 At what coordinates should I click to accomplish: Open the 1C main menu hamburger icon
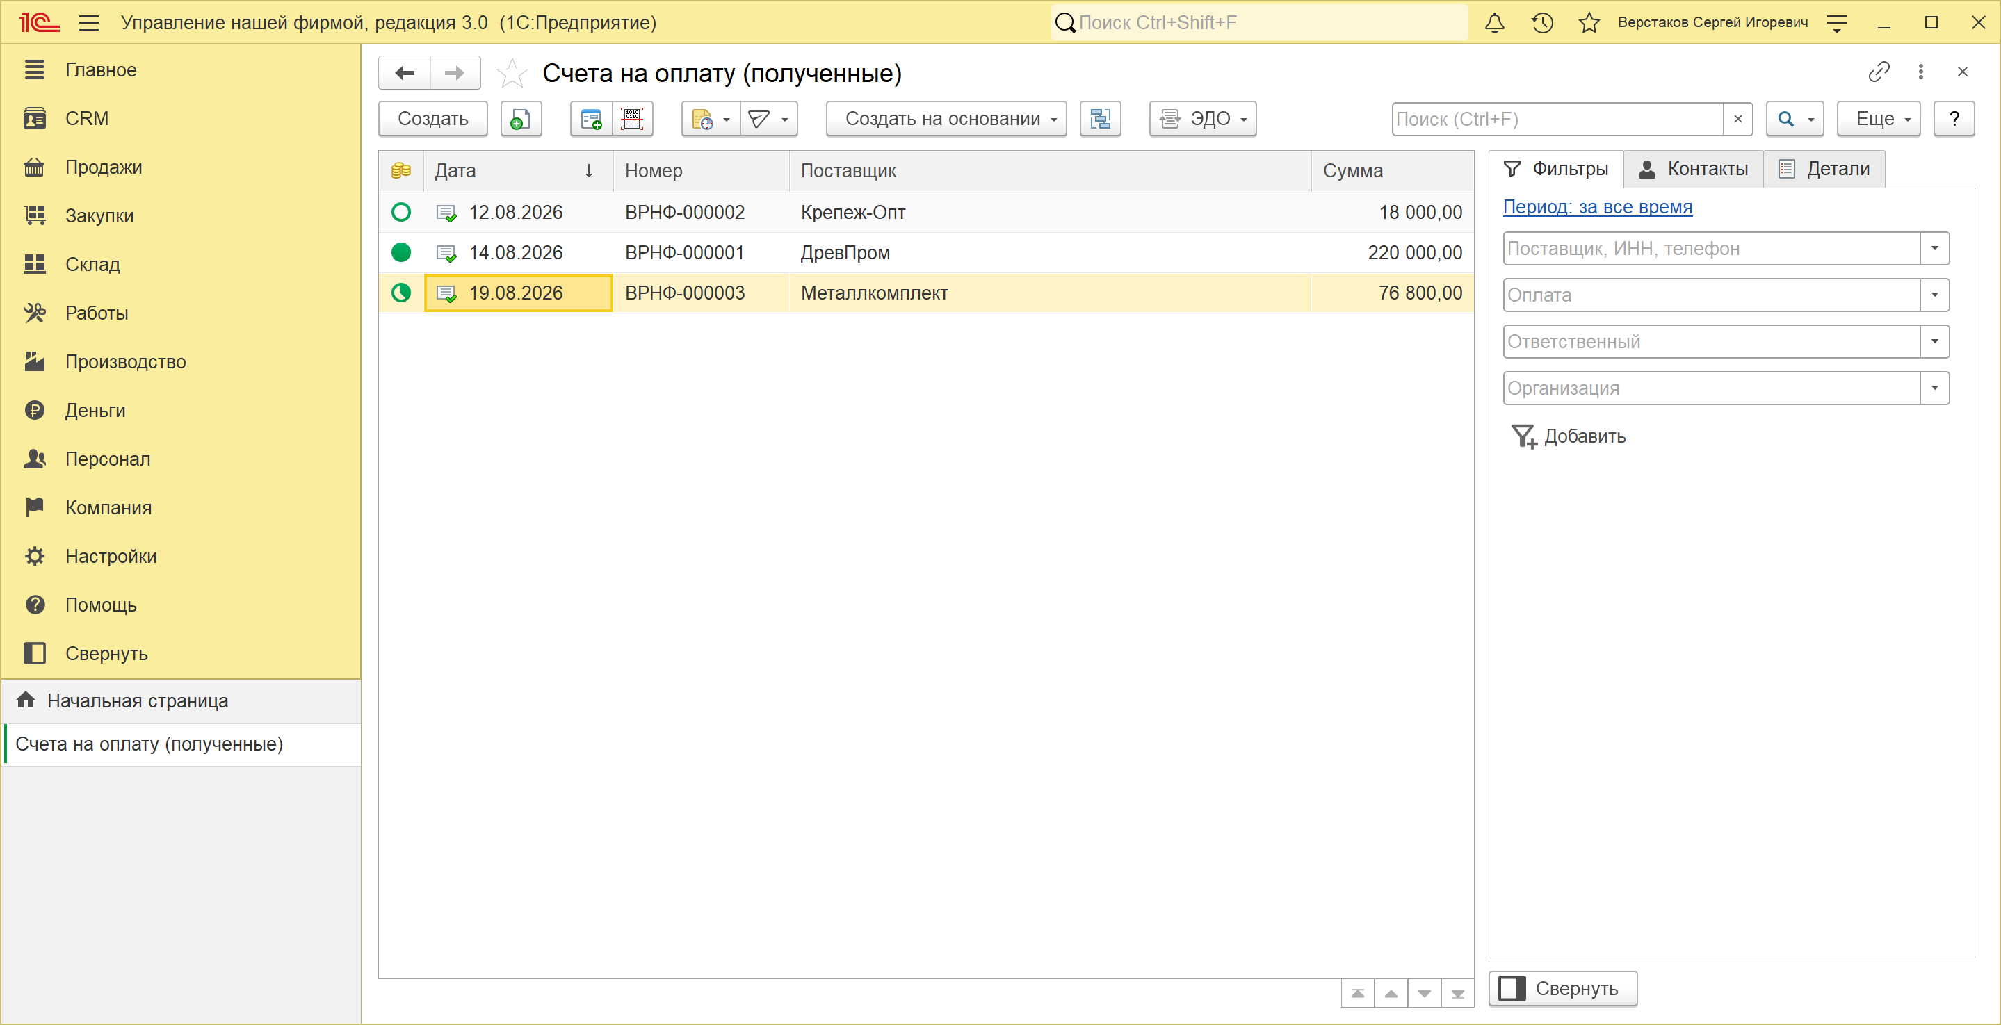pos(89,22)
